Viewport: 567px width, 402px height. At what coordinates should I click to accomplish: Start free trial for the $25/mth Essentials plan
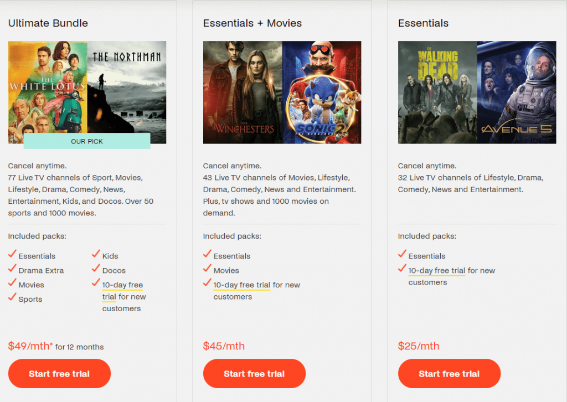click(x=449, y=373)
